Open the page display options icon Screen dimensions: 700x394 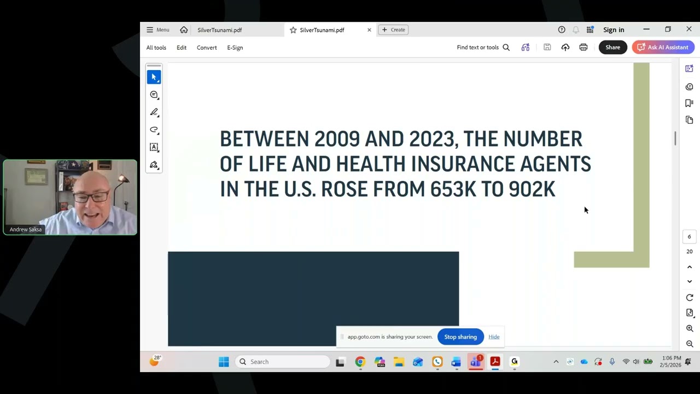[689, 313]
